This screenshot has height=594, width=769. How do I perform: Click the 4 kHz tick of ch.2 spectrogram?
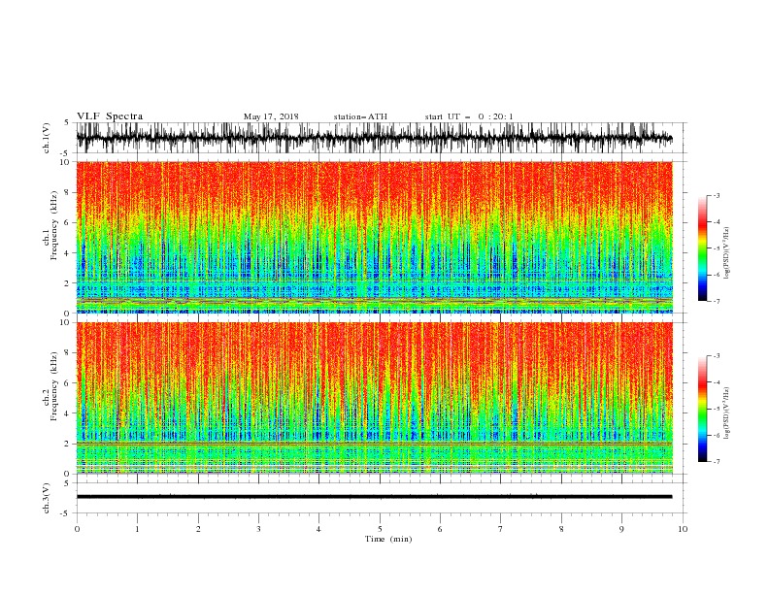pos(68,413)
